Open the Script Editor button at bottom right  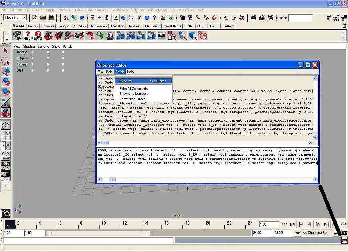(345, 240)
